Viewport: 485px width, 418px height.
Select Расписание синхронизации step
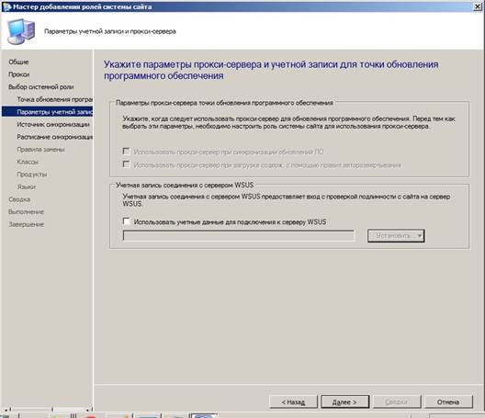54,137
